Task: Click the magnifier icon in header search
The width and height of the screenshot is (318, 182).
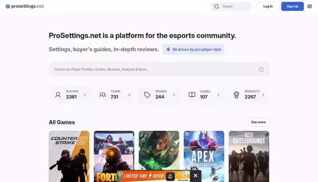Action: click(217, 6)
